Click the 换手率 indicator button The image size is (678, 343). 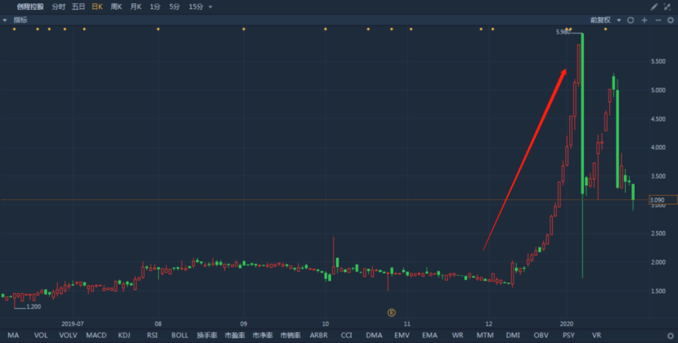tap(207, 335)
